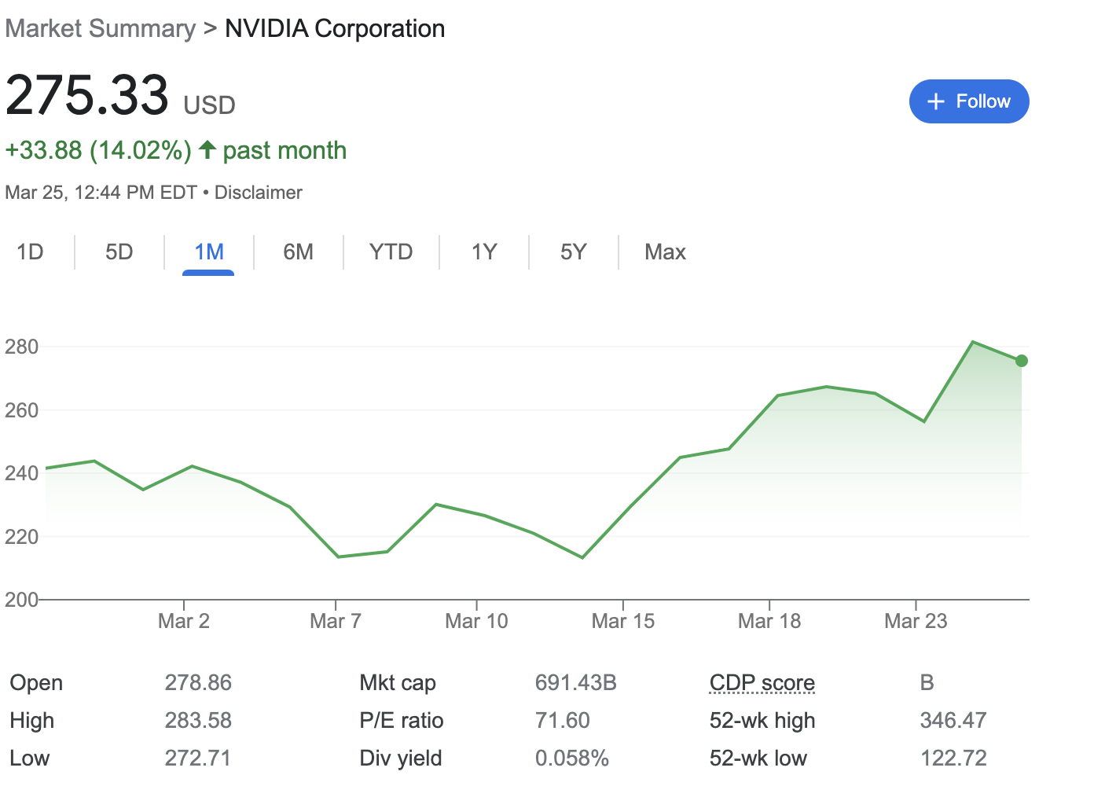The width and height of the screenshot is (1094, 786).
Task: Click the 260 y-axis label
Action: click(21, 410)
